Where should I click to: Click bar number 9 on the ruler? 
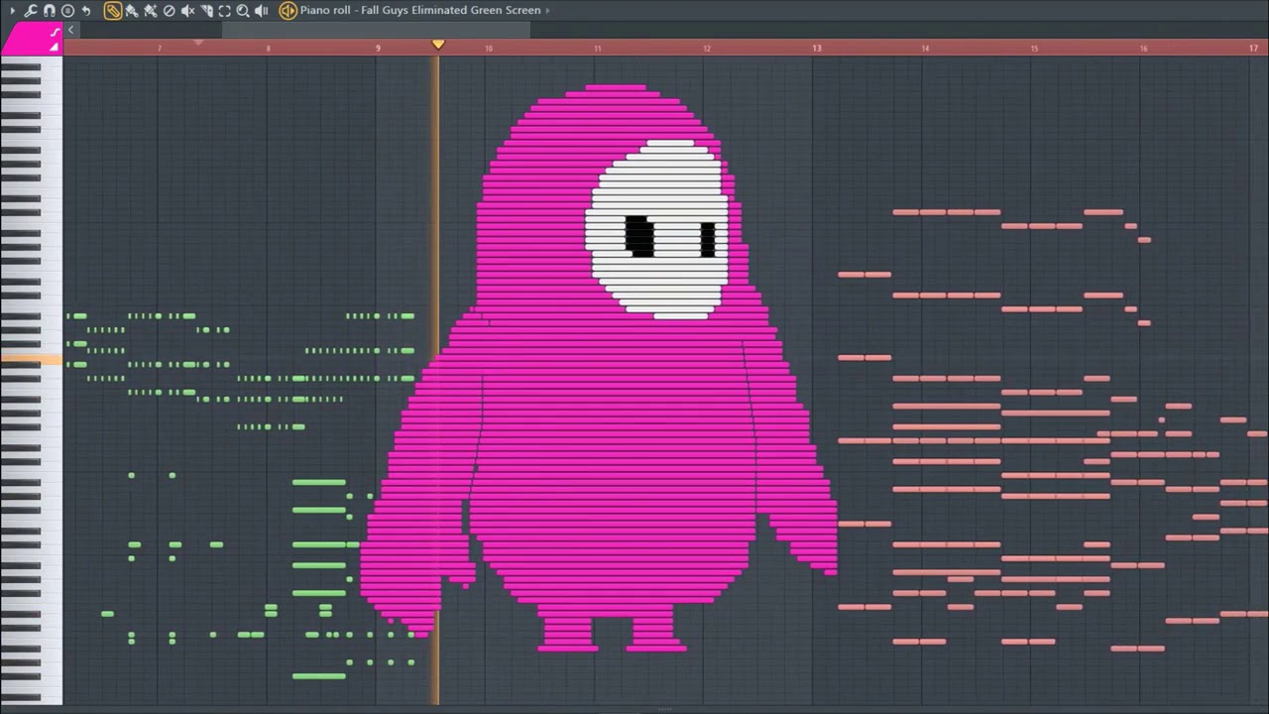378,48
